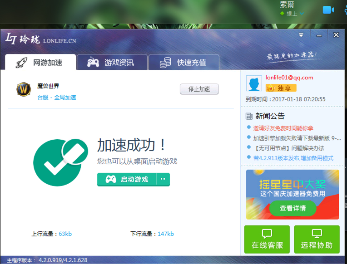
Task: Open the 游戏资讯 tab
Action: (x=112, y=62)
